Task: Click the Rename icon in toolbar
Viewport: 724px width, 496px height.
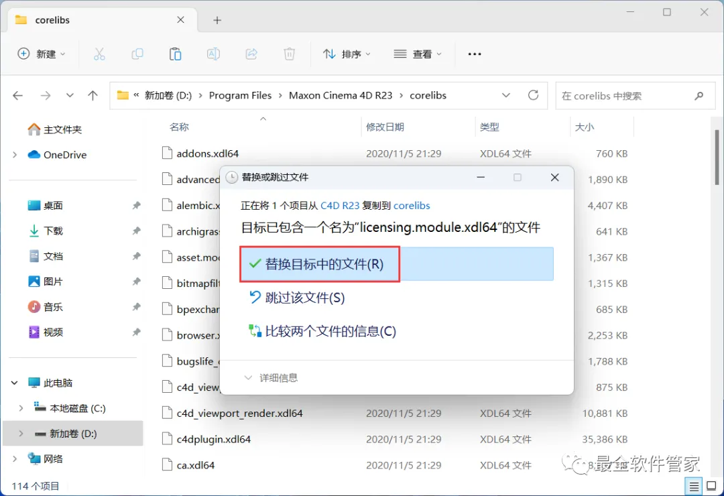Action: coord(213,54)
